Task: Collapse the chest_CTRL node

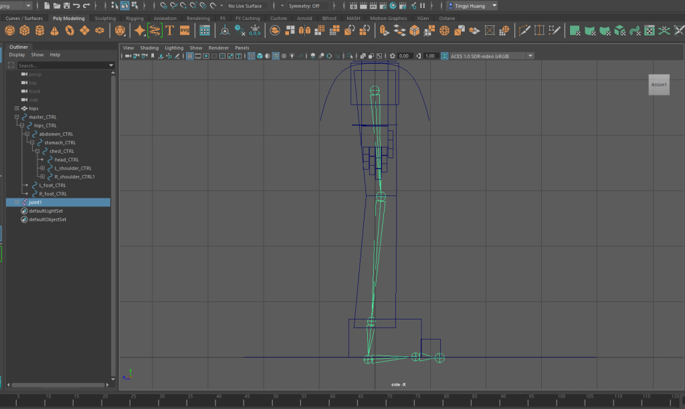Action: point(37,151)
